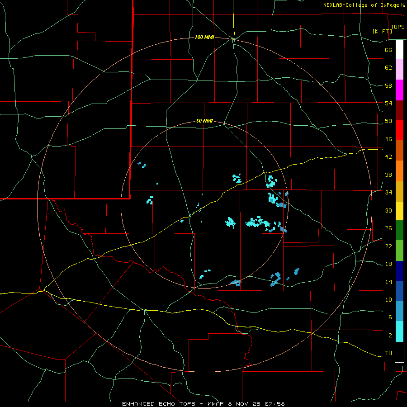Click the [K FT] units label

click(381, 31)
